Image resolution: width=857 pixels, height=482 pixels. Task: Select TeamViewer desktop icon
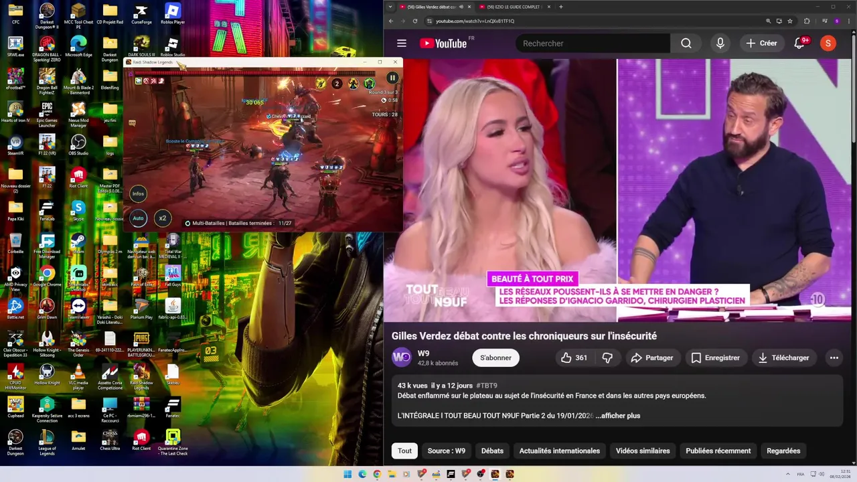pos(78,309)
